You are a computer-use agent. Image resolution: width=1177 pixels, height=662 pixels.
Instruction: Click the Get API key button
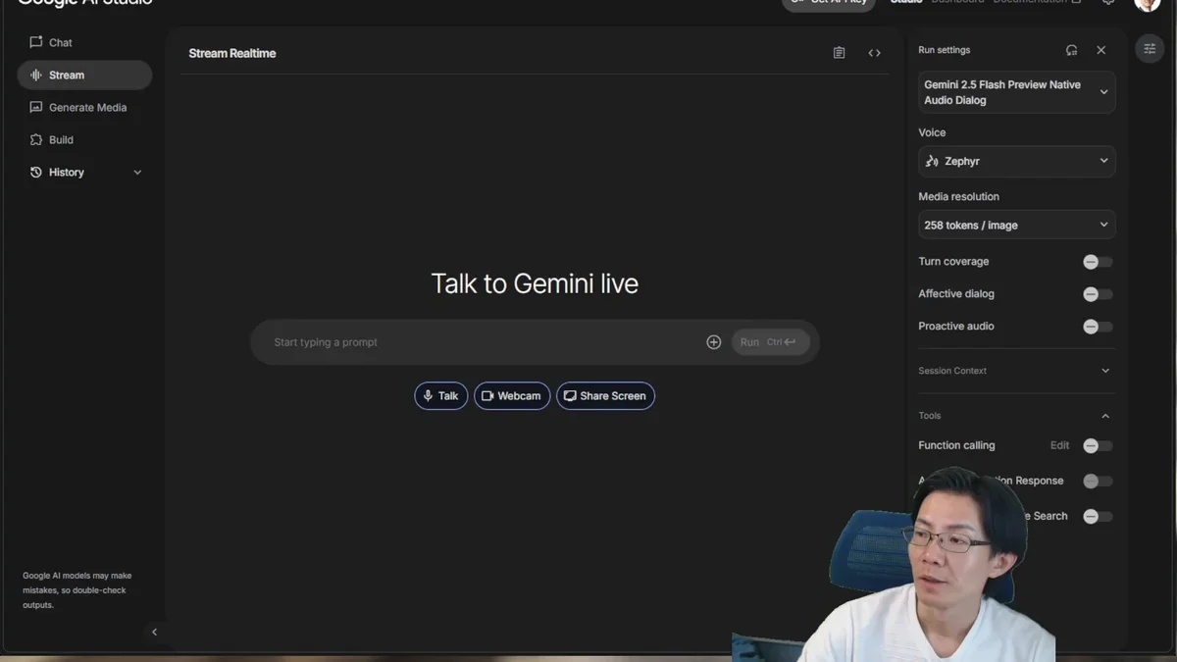829,3
